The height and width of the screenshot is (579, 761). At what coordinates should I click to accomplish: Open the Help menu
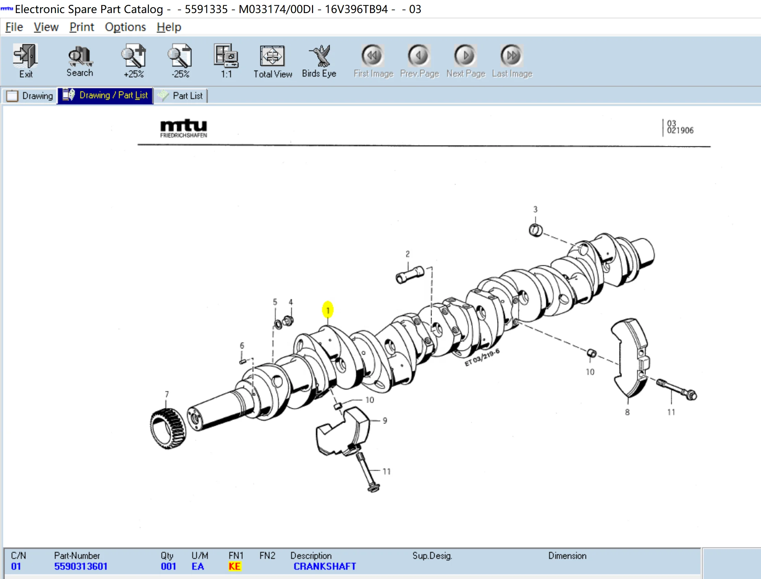click(x=169, y=27)
